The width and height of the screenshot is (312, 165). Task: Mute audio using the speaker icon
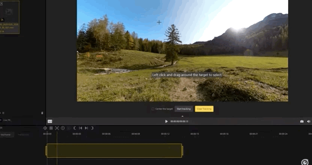pos(309,121)
